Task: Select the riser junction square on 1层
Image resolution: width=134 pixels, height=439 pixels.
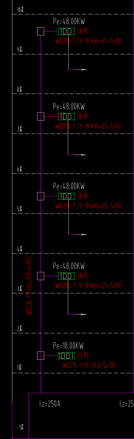Action: click(40, 355)
